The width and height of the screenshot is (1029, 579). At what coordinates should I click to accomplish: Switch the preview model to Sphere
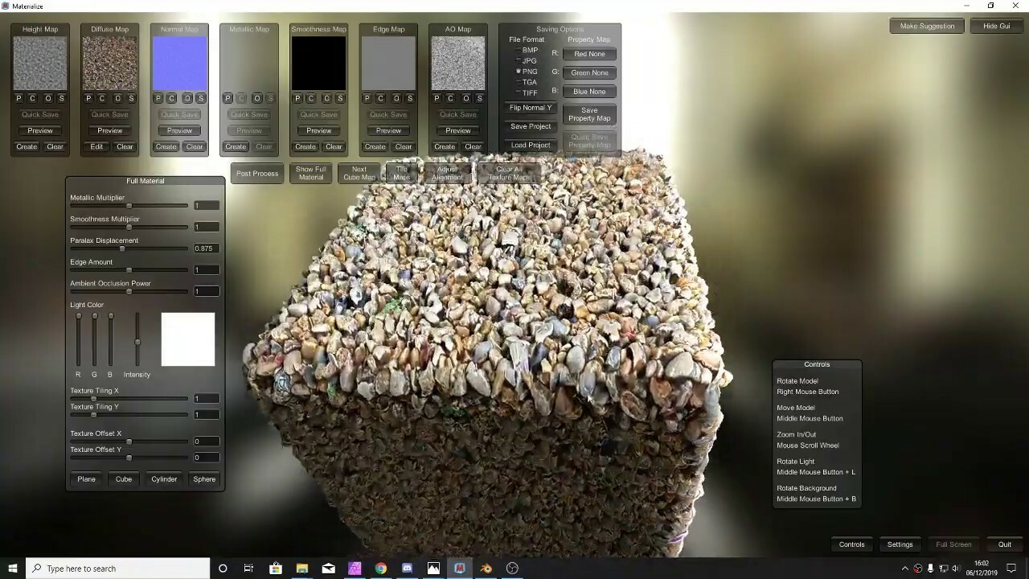pos(204,479)
